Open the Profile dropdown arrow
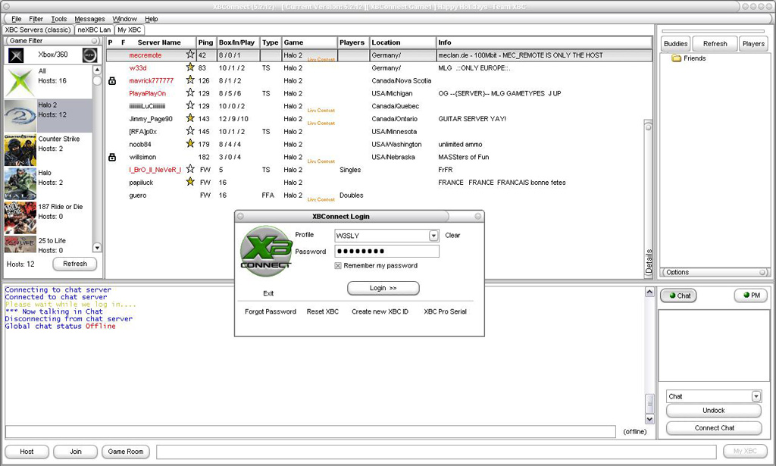Screen dimensions: 776x466 click(x=433, y=236)
